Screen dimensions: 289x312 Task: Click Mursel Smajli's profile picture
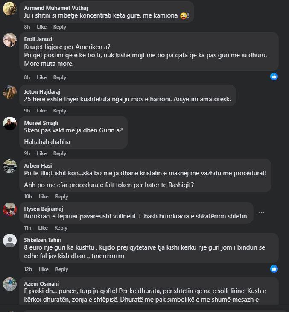pos(10,124)
